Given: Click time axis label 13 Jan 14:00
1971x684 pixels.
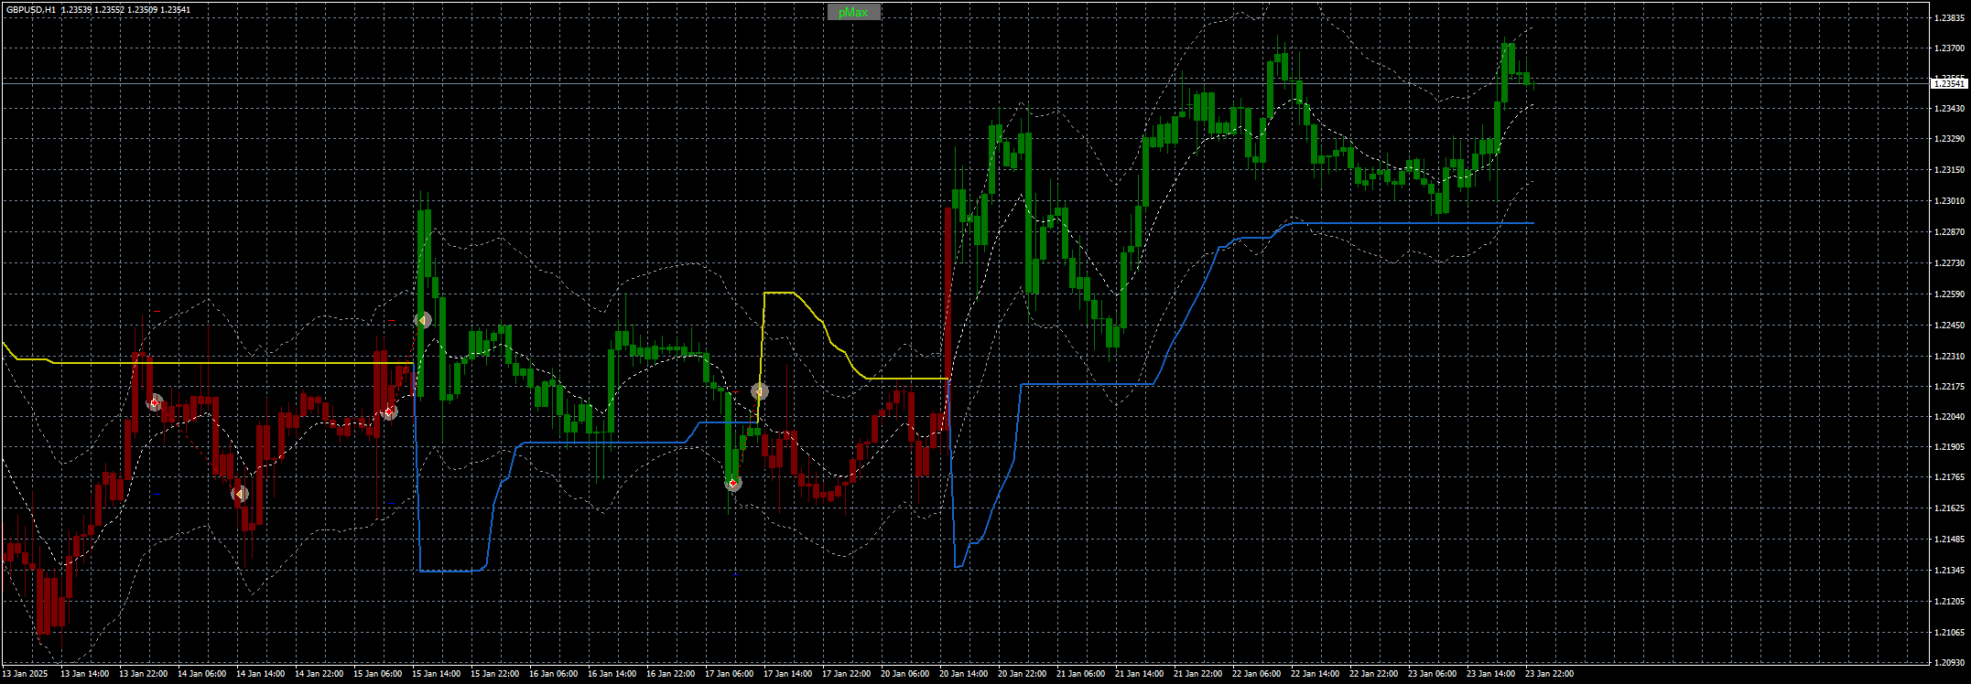Looking at the screenshot, I should 84,674.
